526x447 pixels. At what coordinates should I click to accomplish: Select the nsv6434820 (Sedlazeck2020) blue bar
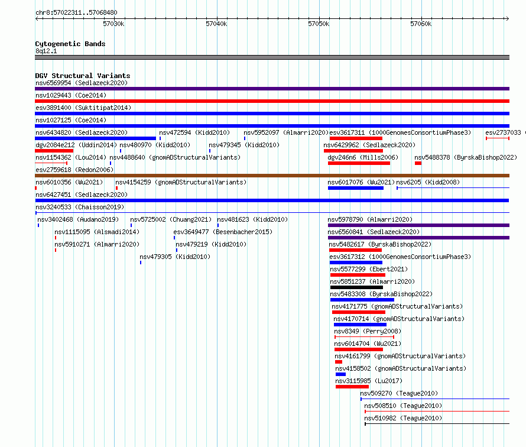pos(95,138)
